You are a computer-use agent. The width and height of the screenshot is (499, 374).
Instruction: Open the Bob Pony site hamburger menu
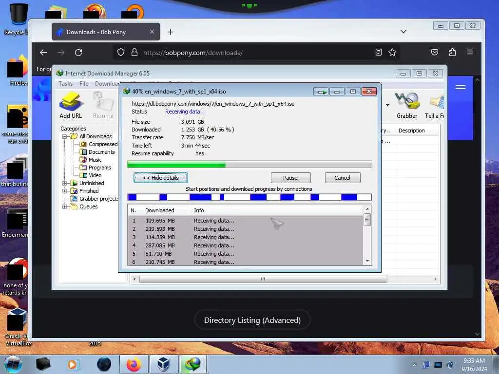461,87
